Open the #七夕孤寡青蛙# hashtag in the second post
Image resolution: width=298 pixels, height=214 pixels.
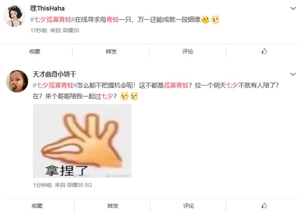coord(55,86)
